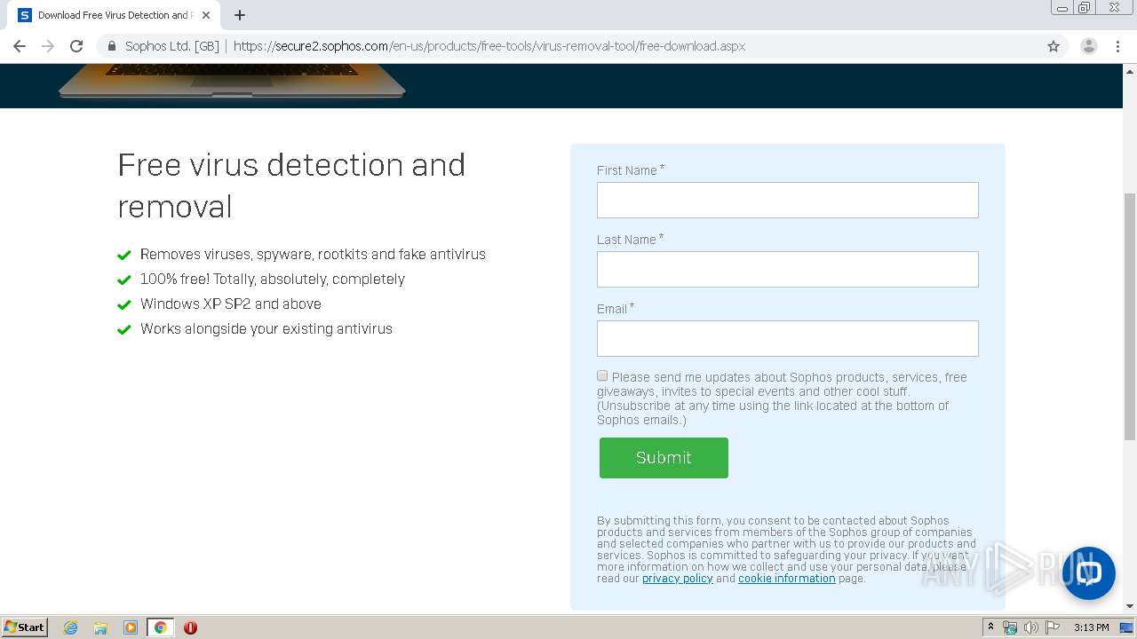
Task: Open the Action Center flag icon
Action: click(1052, 627)
